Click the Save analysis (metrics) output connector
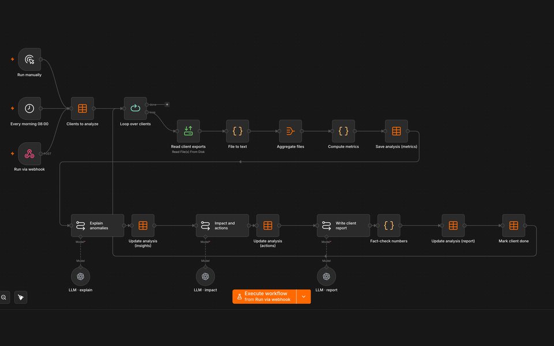 tap(408, 131)
